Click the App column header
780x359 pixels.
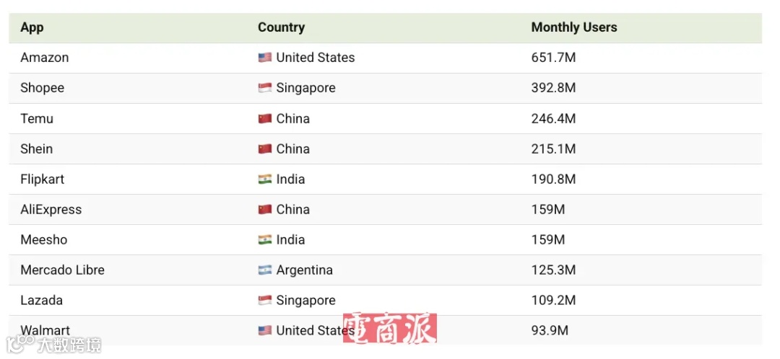[32, 27]
